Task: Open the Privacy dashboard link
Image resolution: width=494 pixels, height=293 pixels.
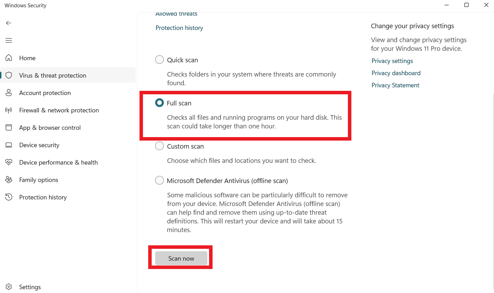Action: pyautogui.click(x=396, y=73)
